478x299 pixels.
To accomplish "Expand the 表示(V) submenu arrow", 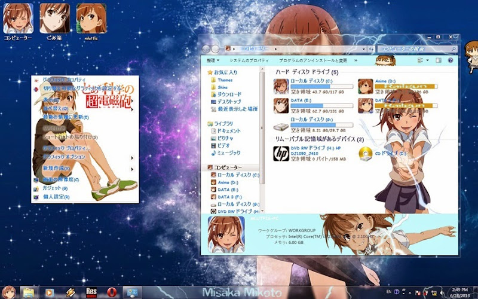I will (132, 100).
